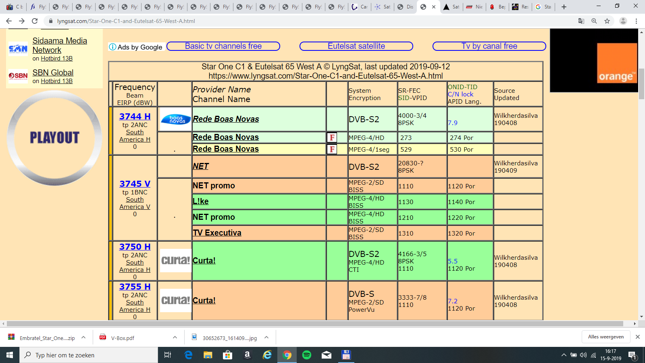The image size is (645, 363).
Task: Open File Explorer from the taskbar
Action: pos(208,355)
